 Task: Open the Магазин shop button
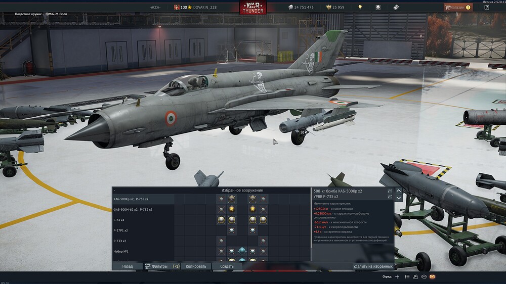pos(458,7)
